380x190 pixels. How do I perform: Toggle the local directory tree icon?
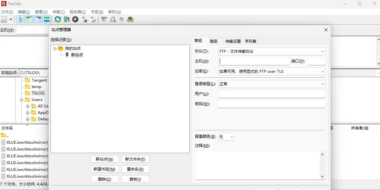tap(29, 19)
